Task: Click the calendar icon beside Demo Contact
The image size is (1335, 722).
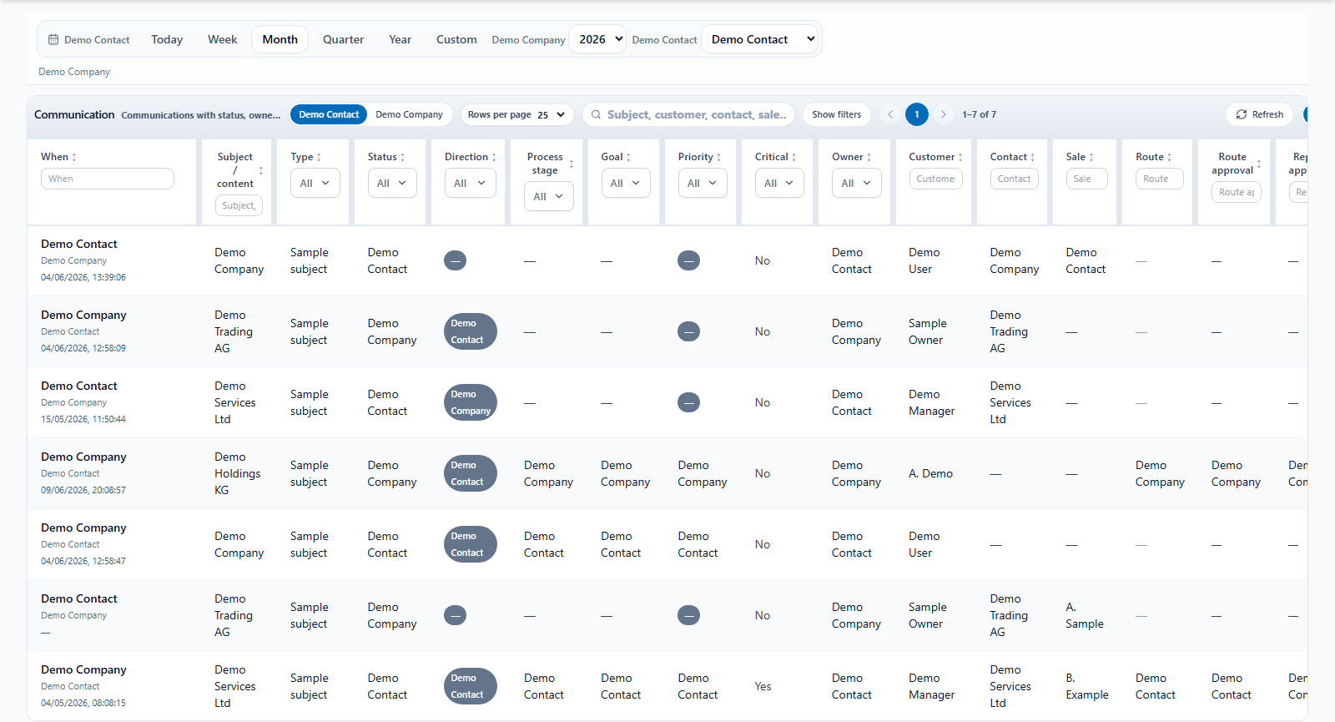Action: pos(53,39)
